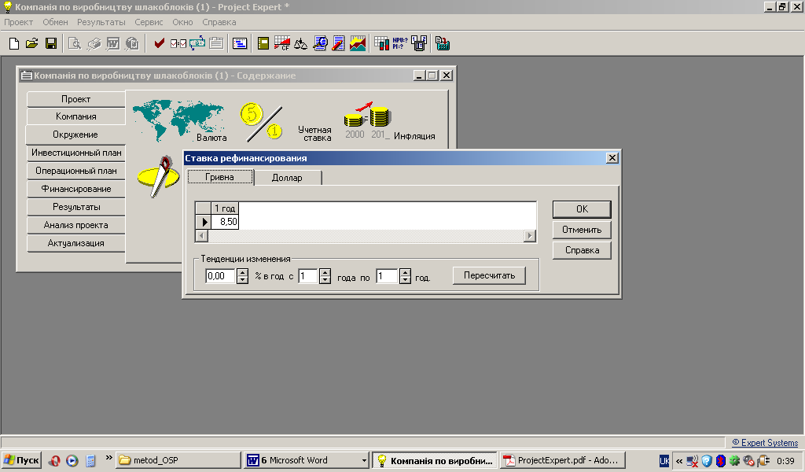This screenshot has height=472, width=805.
Task: Follow the Expert Systems link
Action: pos(765,443)
